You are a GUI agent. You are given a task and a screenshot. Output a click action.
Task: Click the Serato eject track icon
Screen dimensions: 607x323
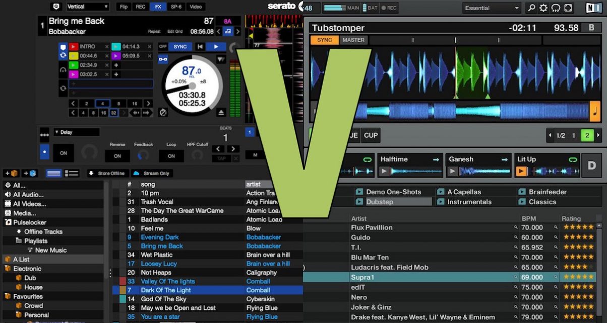tap(221, 112)
